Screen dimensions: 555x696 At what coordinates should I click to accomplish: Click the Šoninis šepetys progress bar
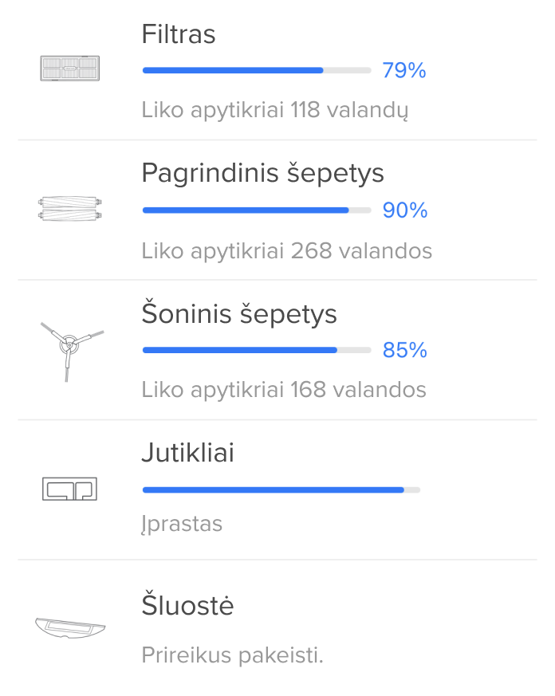256,350
